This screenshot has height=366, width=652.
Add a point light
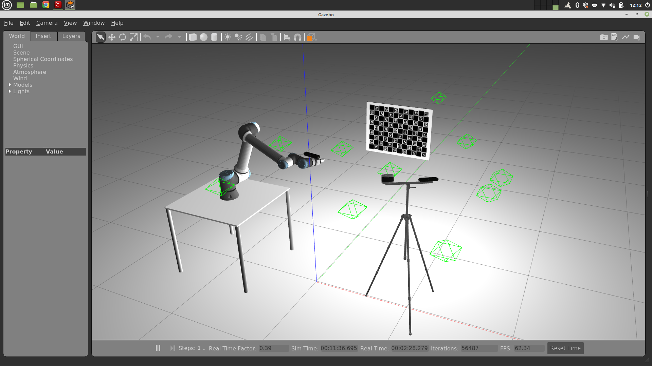tap(228, 37)
